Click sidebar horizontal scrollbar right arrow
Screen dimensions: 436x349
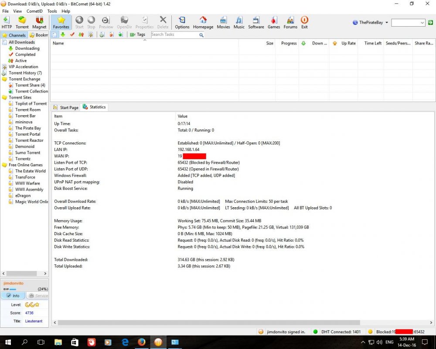[x=45, y=274]
